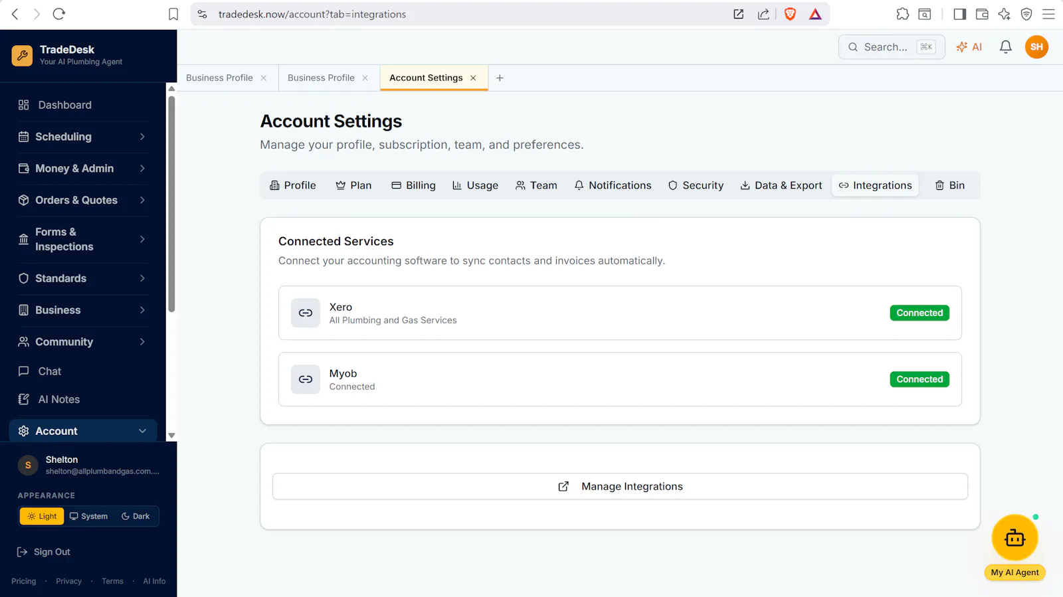Expand the Standards menu
Viewport: 1063px width, 597px height.
tap(83, 278)
